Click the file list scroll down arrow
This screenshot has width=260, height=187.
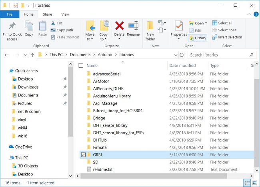pos(257,170)
